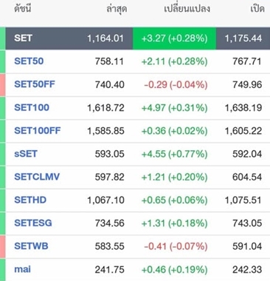
Task: Sort by the เปลี่ยนแปลง column header
Action: pos(187,9)
